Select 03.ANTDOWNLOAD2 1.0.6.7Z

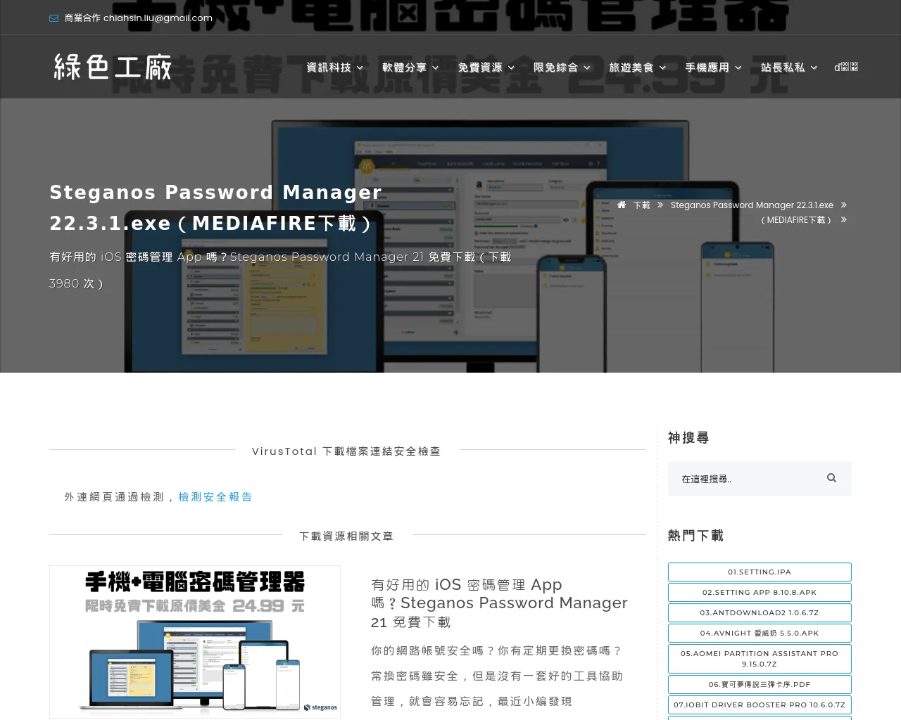[760, 613]
